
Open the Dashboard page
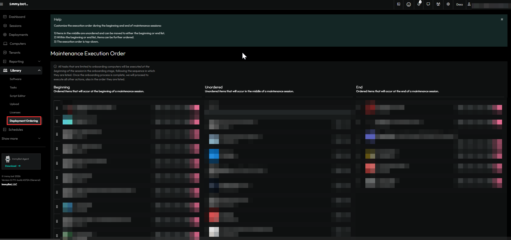pos(17,17)
